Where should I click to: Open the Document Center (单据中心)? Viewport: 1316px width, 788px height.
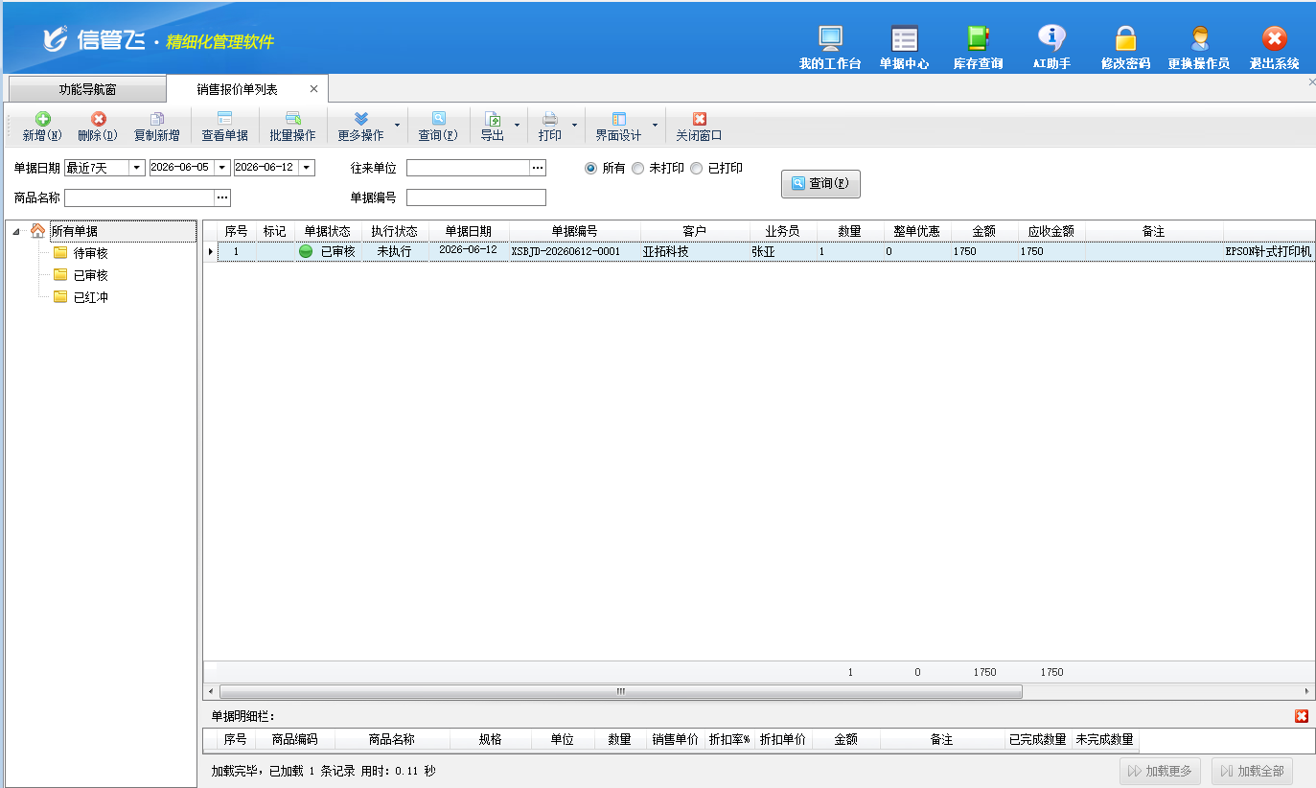(904, 48)
